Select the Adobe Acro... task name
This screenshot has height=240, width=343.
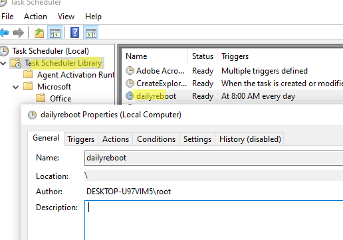pyautogui.click(x=160, y=71)
